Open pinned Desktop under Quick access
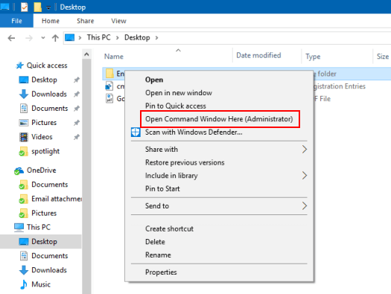 (44, 80)
